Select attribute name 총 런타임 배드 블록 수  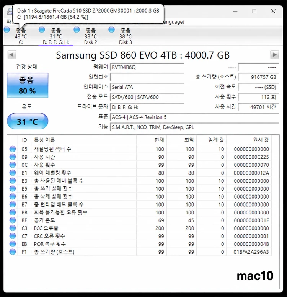[x=59, y=204]
